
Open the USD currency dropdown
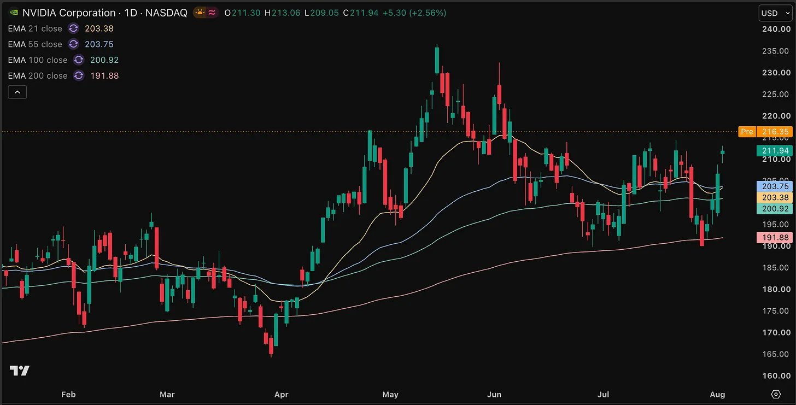(776, 13)
